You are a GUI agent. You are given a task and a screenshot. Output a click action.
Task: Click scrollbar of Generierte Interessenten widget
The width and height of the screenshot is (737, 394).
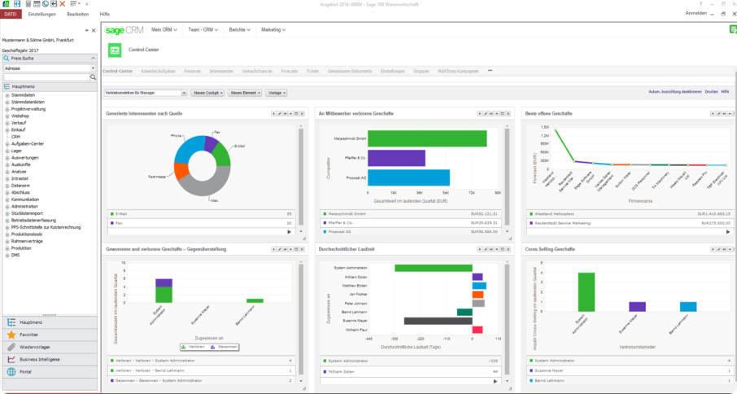click(301, 177)
